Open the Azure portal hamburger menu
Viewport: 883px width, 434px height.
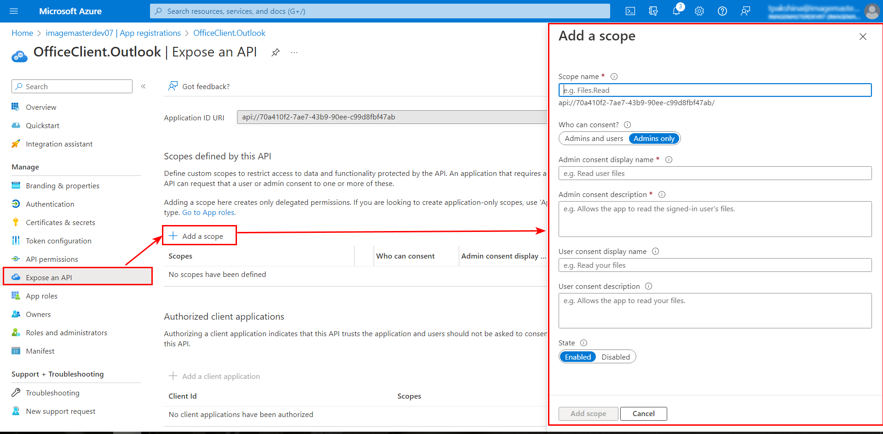click(14, 11)
